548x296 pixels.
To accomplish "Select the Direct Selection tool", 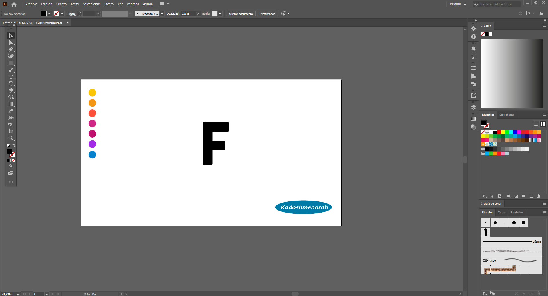I will coord(11,43).
